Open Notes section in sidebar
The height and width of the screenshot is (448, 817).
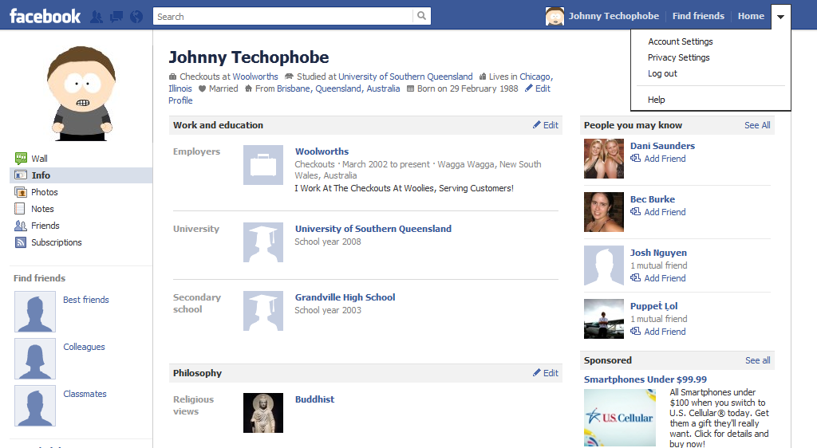[x=42, y=209]
